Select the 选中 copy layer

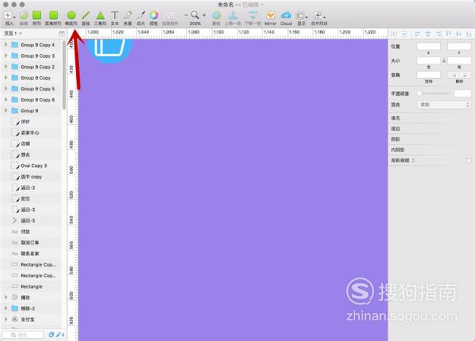(31, 177)
